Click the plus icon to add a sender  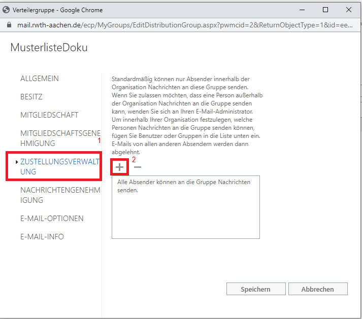click(119, 167)
